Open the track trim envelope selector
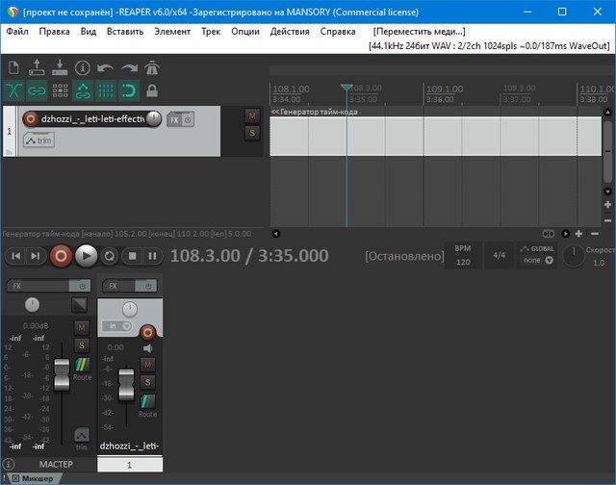 point(38,140)
